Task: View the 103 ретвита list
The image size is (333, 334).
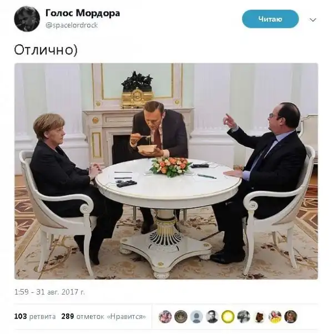Action: click(35, 316)
